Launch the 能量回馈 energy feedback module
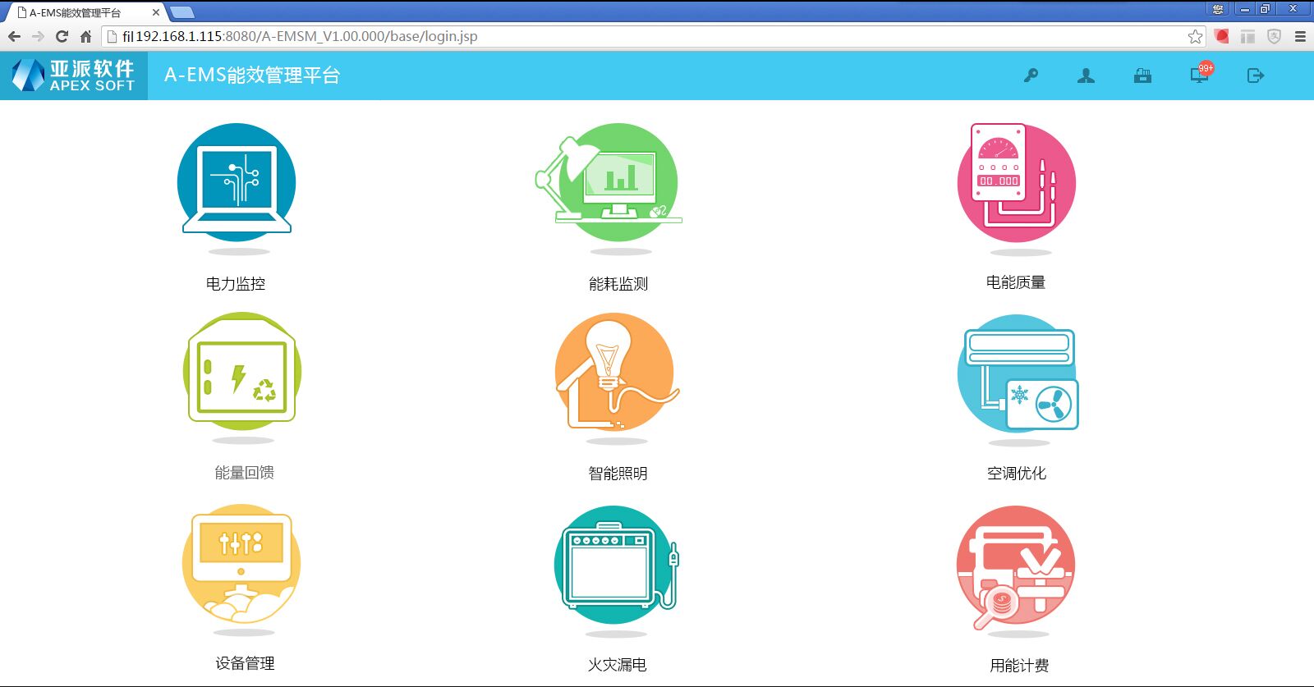1314x687 pixels. point(241,373)
